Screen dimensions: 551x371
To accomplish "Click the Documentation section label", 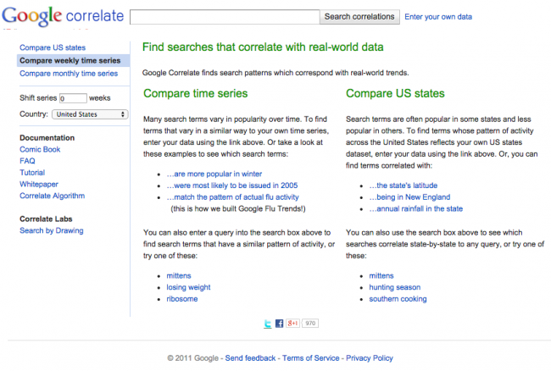I will click(47, 137).
